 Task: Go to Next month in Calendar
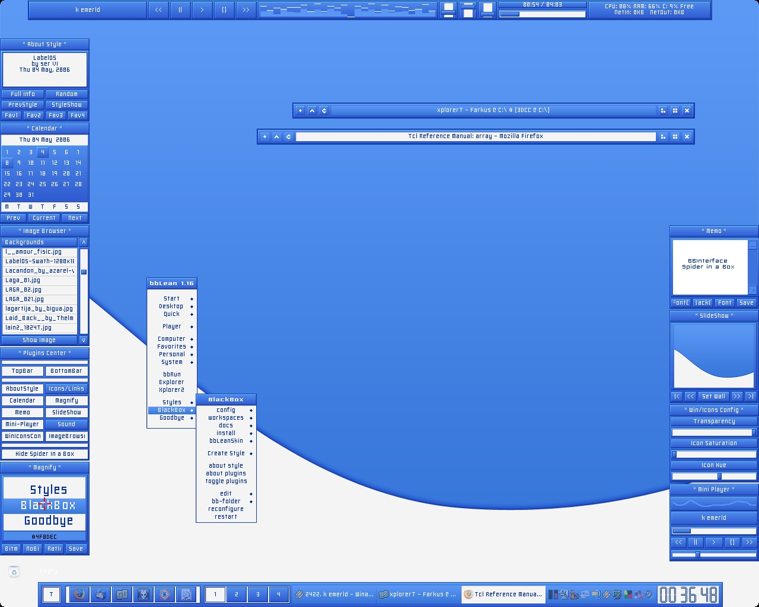click(x=75, y=218)
